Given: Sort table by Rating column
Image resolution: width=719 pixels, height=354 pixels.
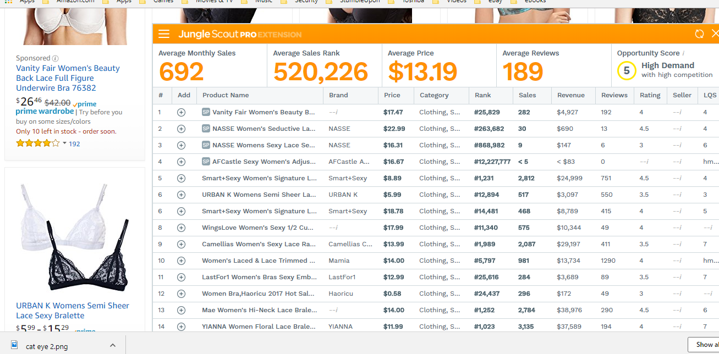Looking at the screenshot, I should pyautogui.click(x=650, y=95).
